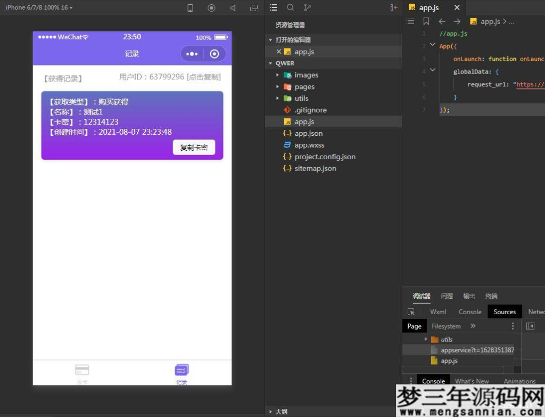The height and width of the screenshot is (417, 545).
Task: Toggle the sources navigator pane icon
Action: coord(530,326)
